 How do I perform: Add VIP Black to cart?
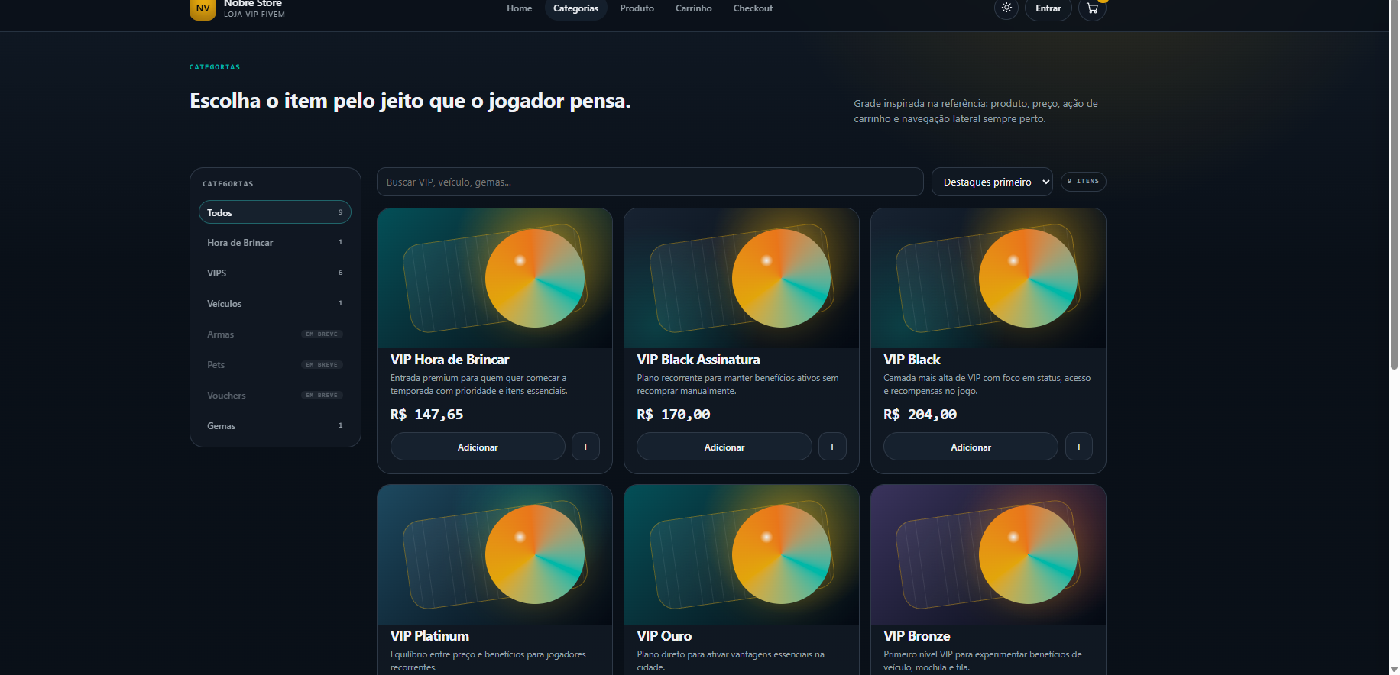point(971,447)
